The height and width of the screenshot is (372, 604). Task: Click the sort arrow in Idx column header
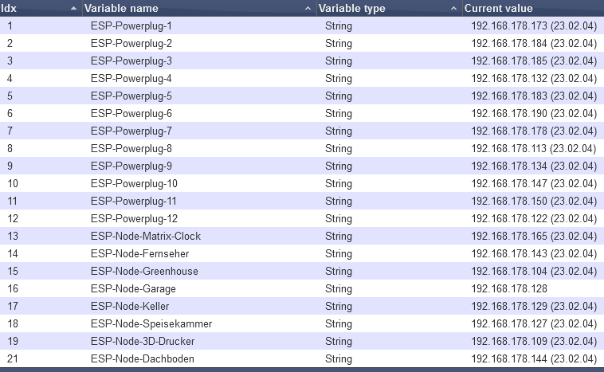(74, 8)
